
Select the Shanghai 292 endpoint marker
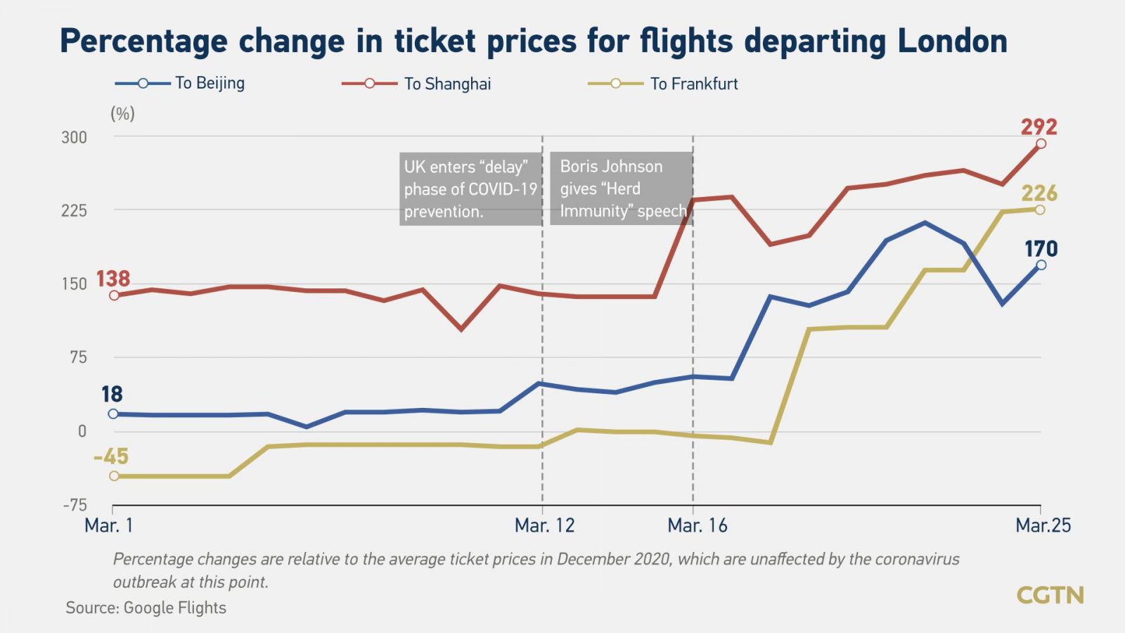coord(1041,143)
